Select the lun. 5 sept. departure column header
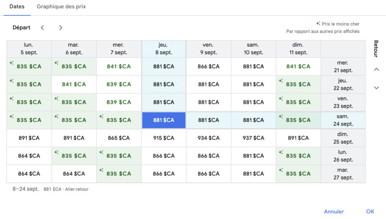Viewport: 386px width, 219px height. pos(29,49)
